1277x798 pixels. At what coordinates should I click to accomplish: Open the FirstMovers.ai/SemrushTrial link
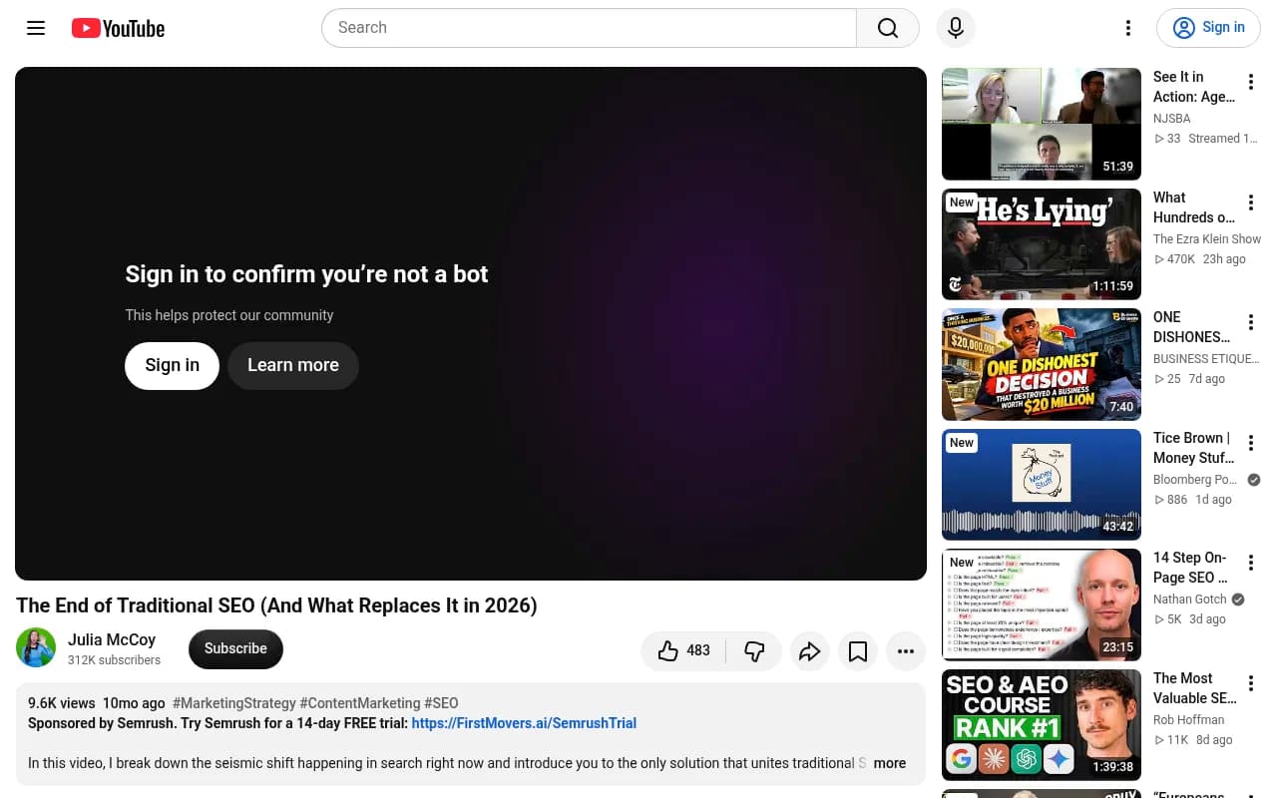[x=524, y=723]
